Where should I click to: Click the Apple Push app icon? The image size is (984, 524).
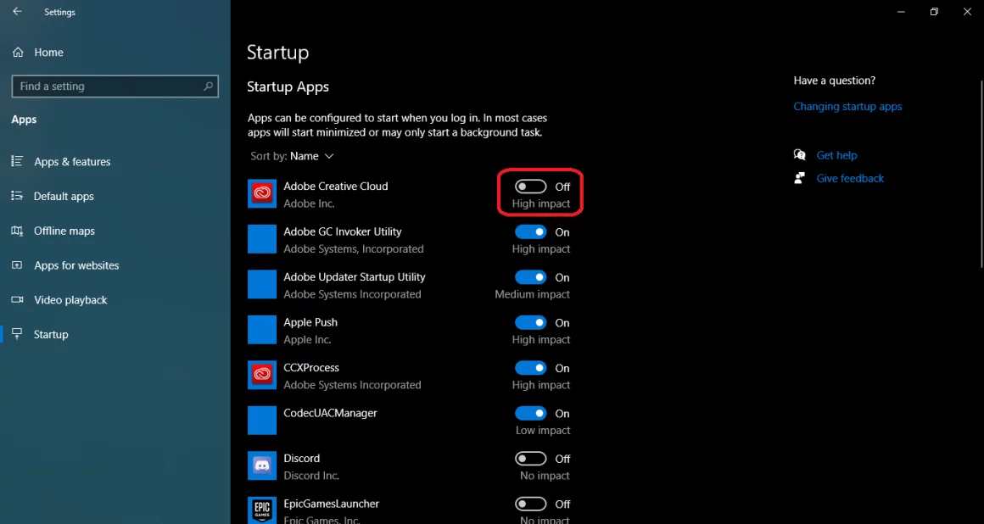[x=261, y=330]
